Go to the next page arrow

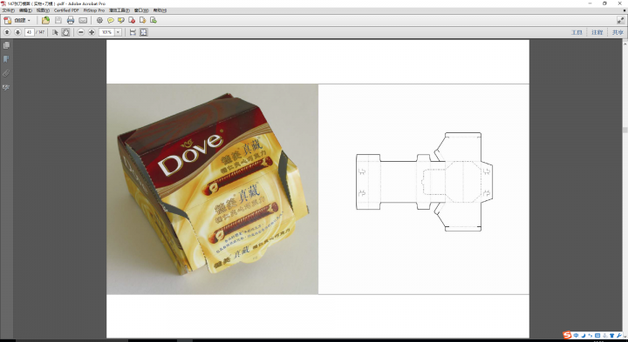pos(17,32)
